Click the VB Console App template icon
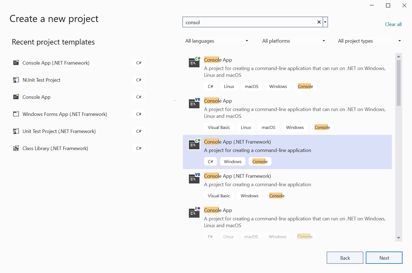This screenshot has height=273, width=412. tap(194, 103)
